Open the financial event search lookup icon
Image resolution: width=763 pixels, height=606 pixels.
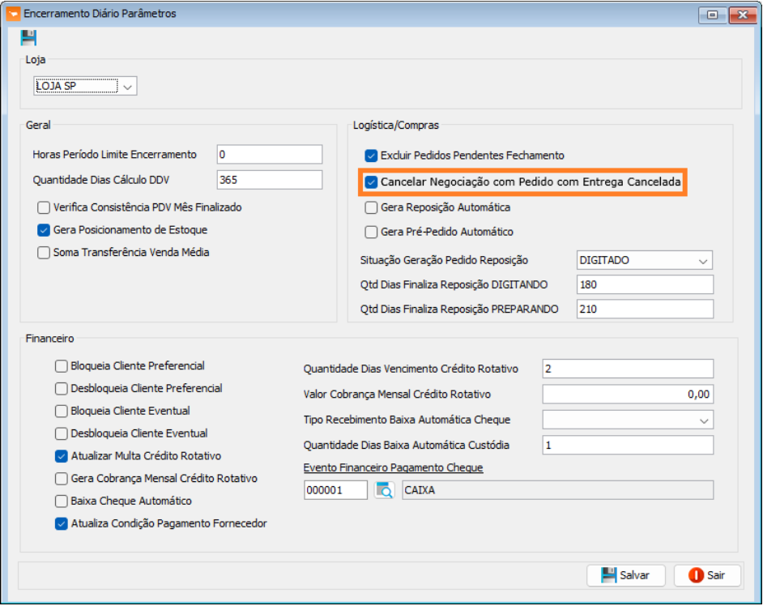click(x=384, y=490)
